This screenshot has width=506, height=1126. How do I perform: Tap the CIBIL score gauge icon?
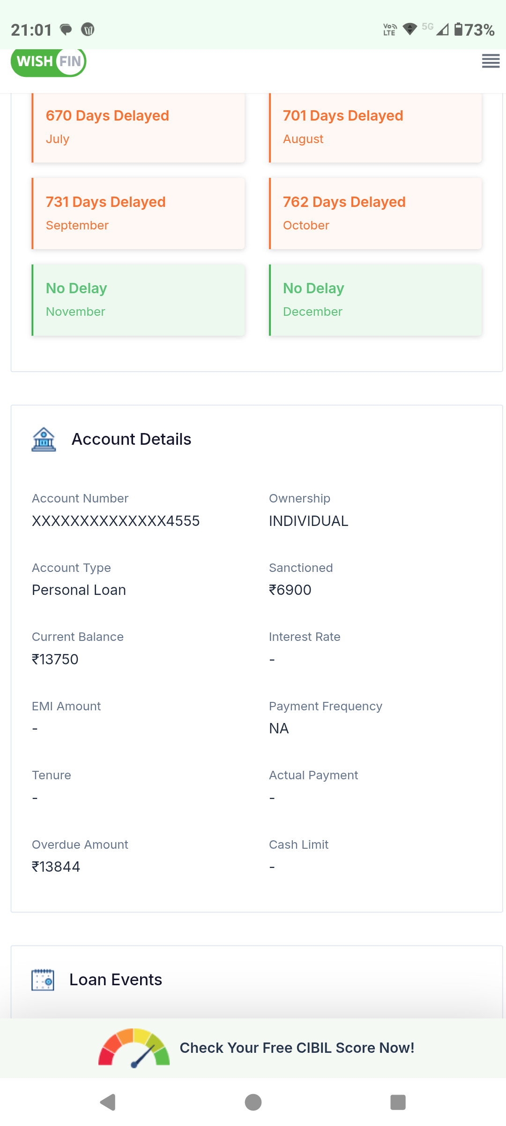coord(134,1048)
